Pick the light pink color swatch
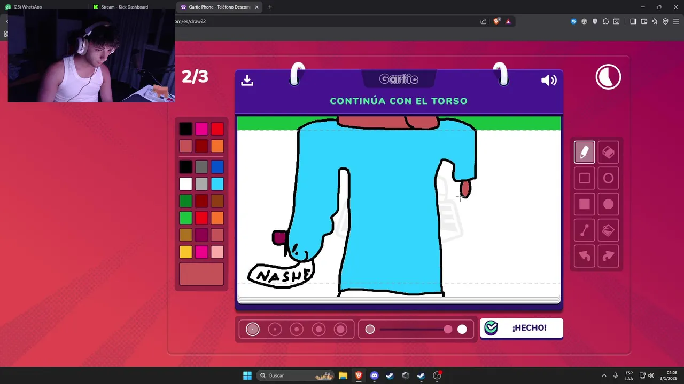The height and width of the screenshot is (384, 684). 217,252
